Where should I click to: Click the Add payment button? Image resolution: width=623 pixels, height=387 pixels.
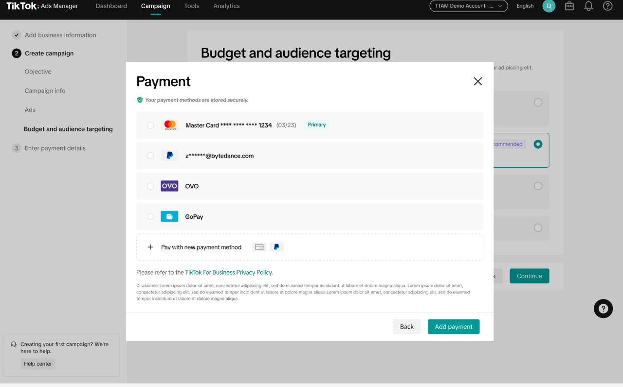point(454,327)
